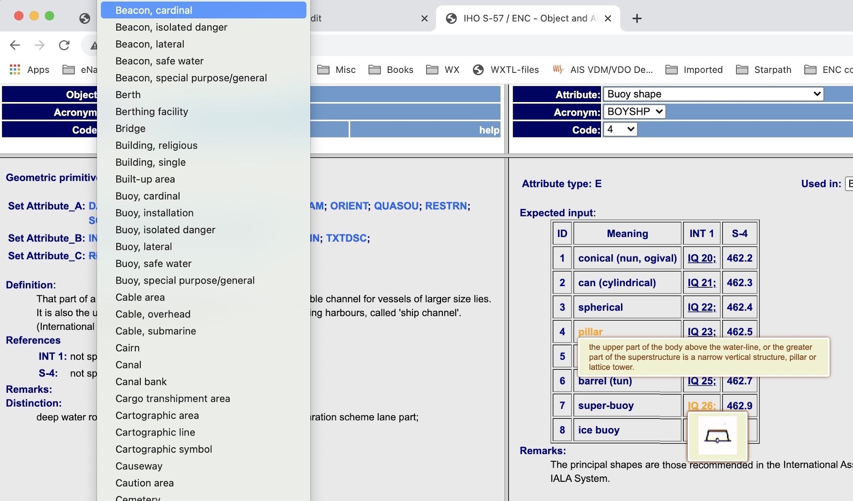853x501 pixels.
Task: Open the Code 4 dropdown
Action: click(x=620, y=130)
